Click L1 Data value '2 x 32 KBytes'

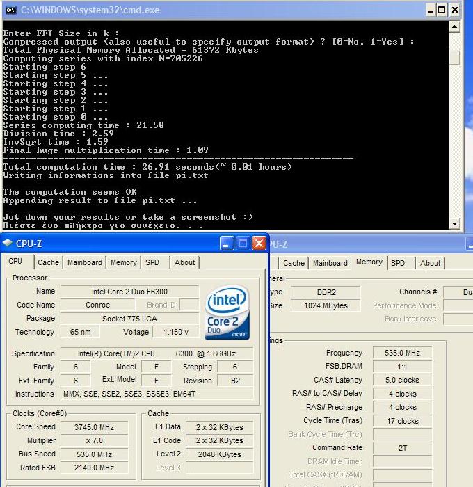point(220,427)
